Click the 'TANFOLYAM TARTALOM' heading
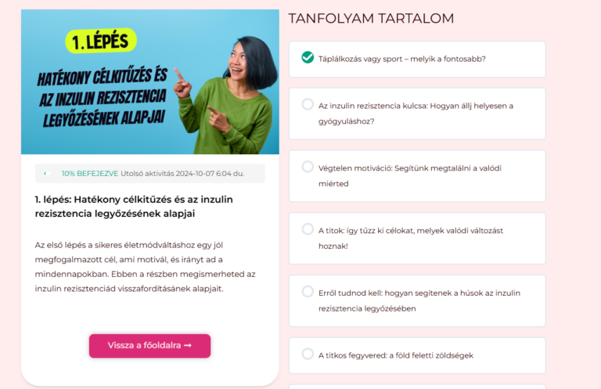 [x=371, y=19]
